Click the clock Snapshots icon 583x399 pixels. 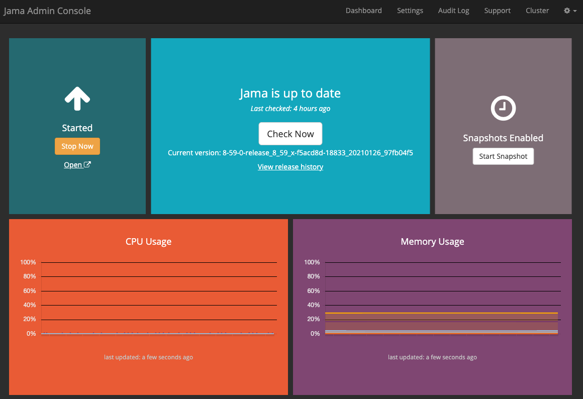[x=503, y=108]
